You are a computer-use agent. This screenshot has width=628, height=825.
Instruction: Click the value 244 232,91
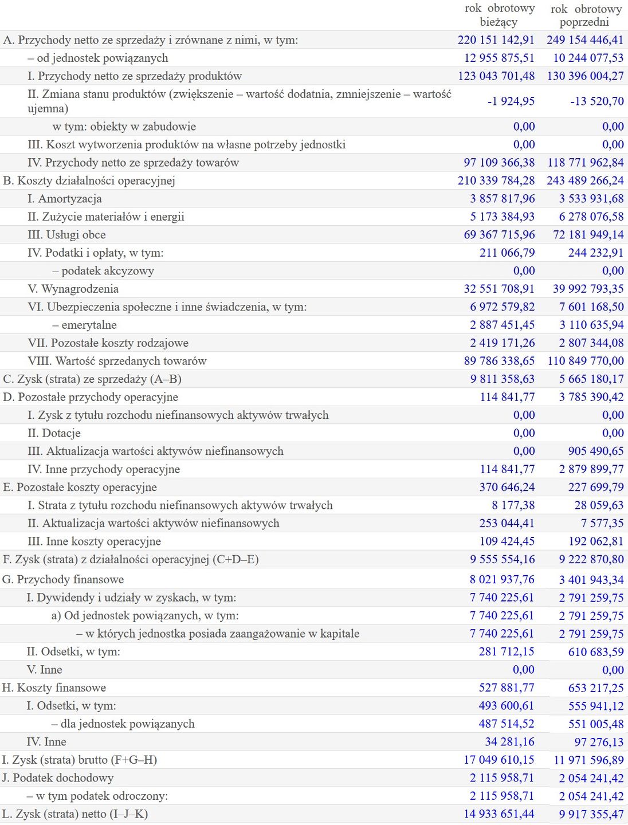click(x=596, y=253)
